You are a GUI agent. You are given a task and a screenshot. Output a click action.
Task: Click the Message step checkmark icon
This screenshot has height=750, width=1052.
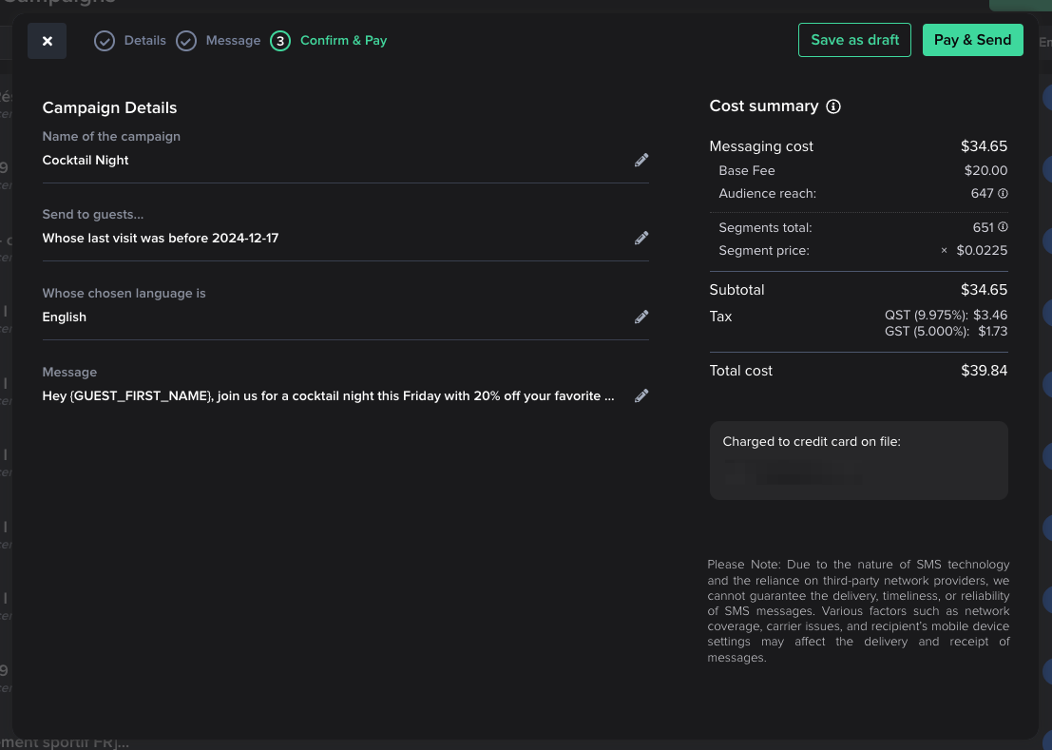point(186,41)
